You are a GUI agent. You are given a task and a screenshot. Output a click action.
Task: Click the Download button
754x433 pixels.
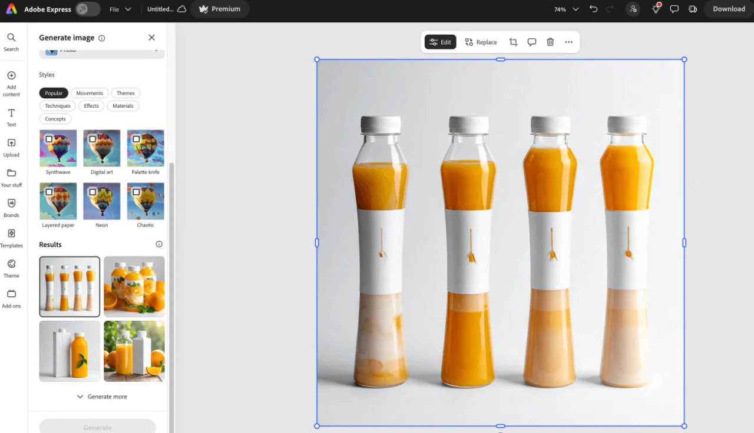729,9
